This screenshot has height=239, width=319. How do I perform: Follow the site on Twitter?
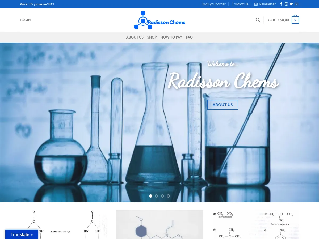[291, 4]
